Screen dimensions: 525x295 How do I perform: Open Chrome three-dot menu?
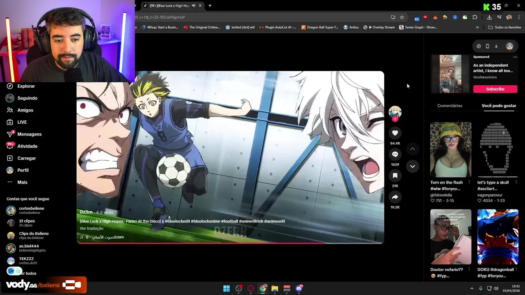[519, 17]
